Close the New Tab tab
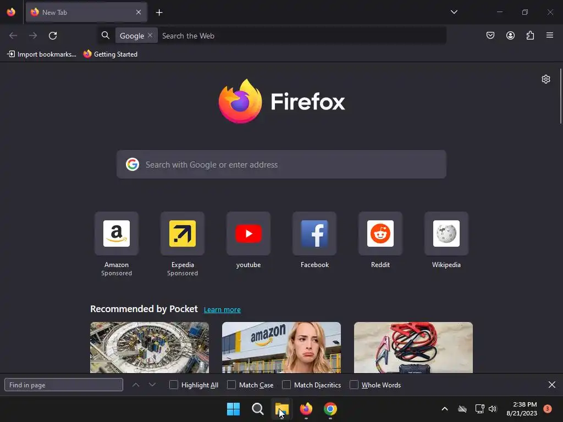Image resolution: width=563 pixels, height=422 pixels. tap(139, 12)
